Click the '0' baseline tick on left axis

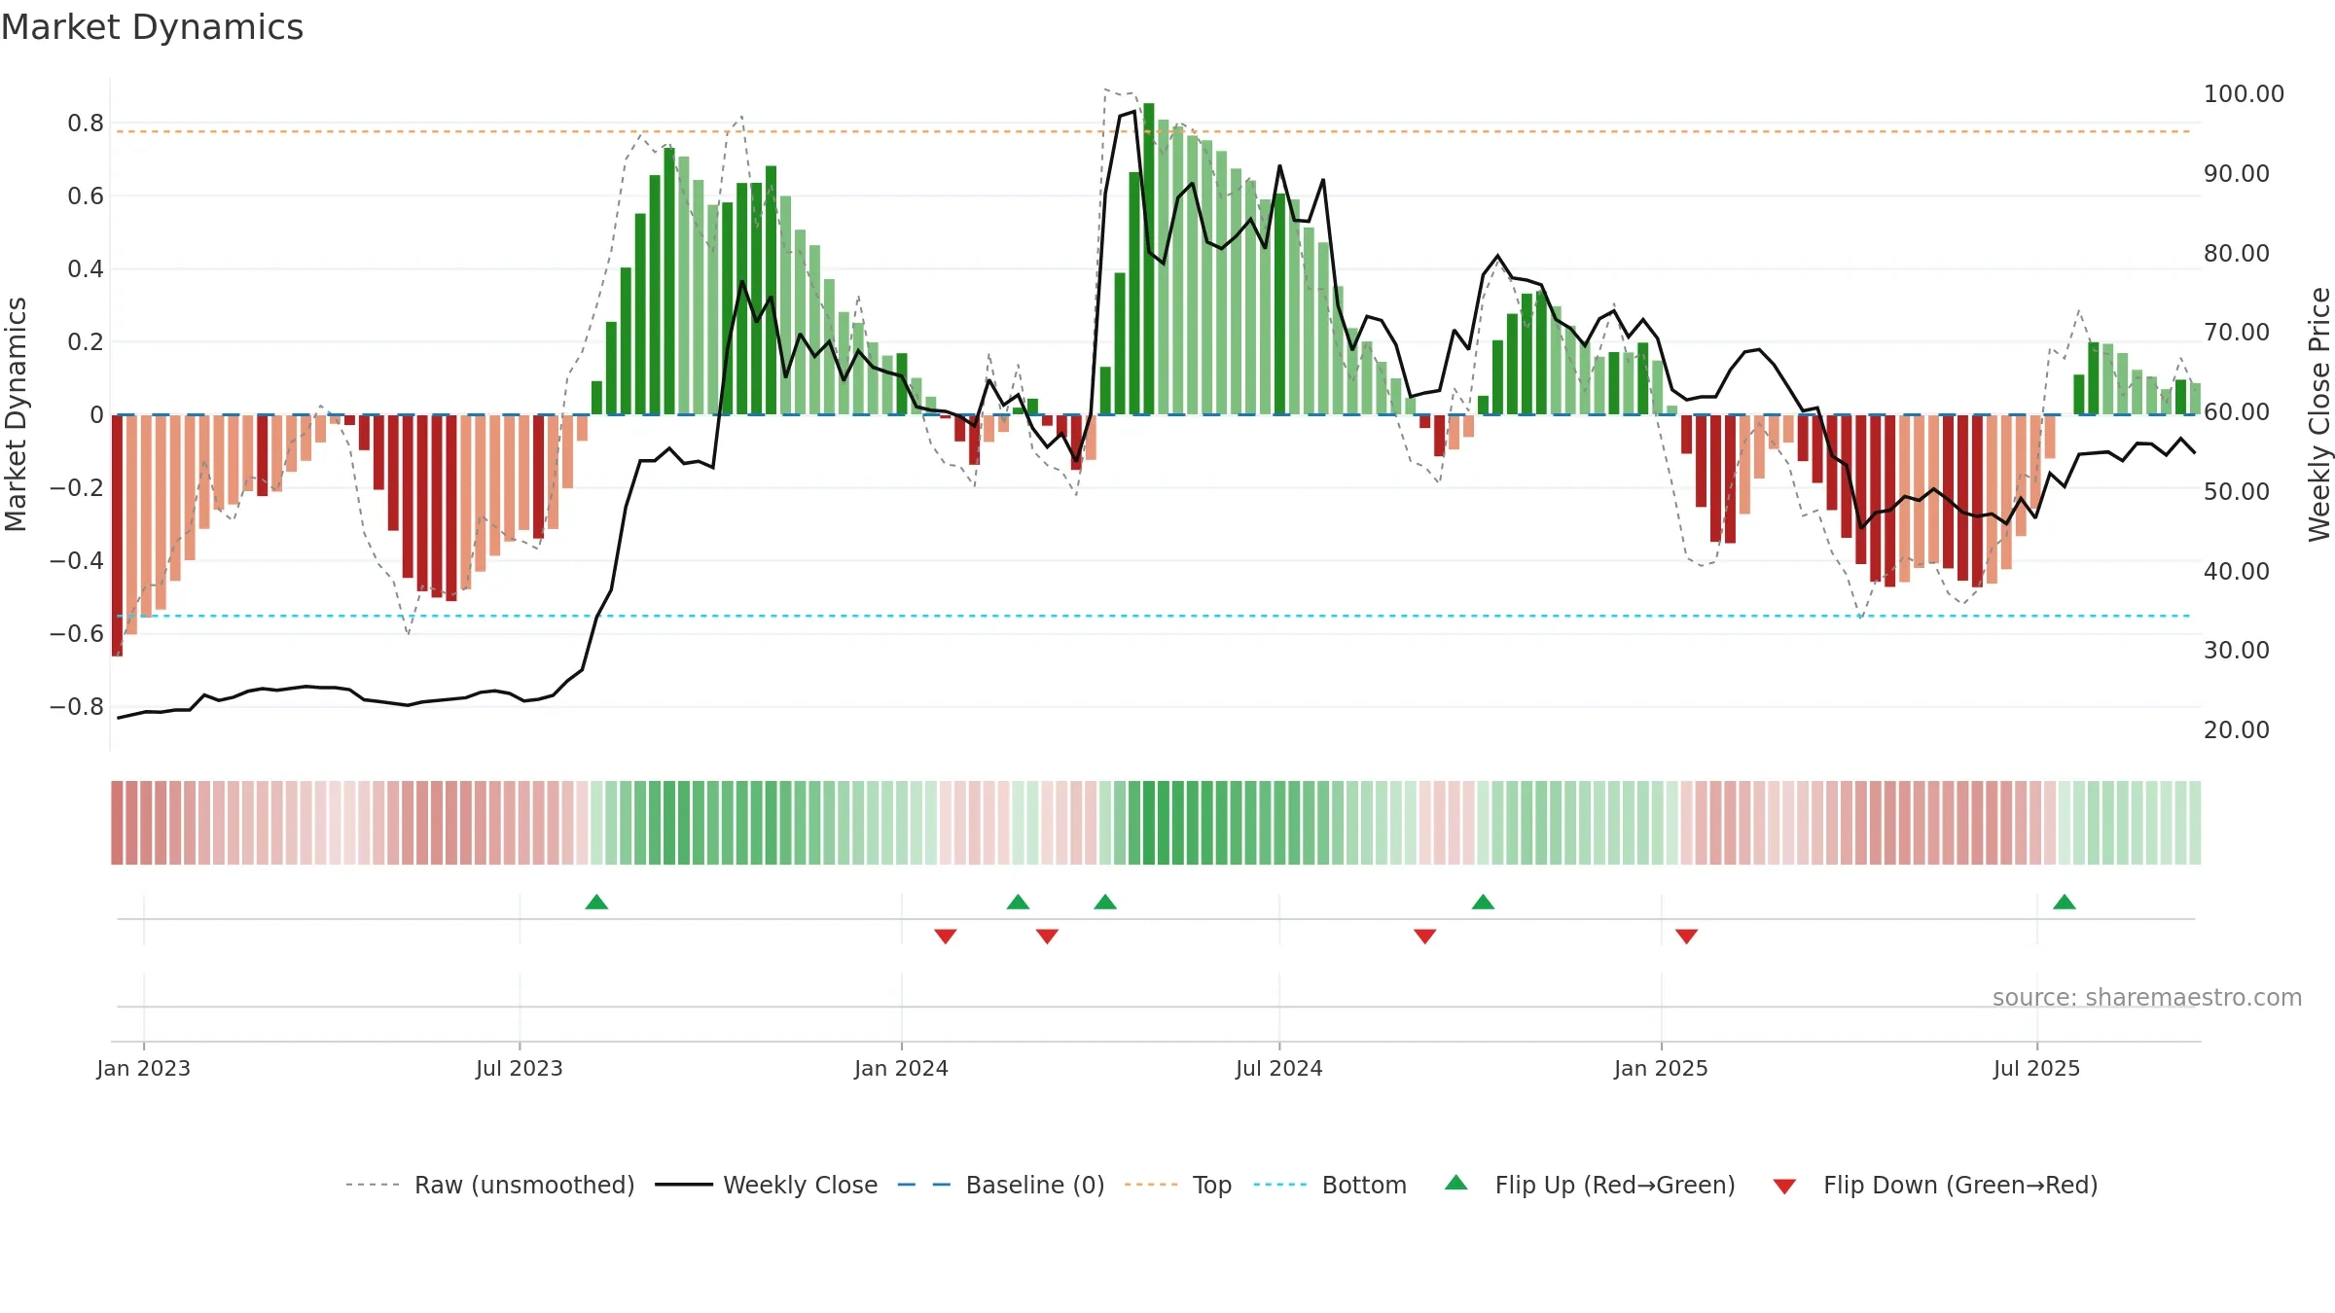(x=96, y=415)
